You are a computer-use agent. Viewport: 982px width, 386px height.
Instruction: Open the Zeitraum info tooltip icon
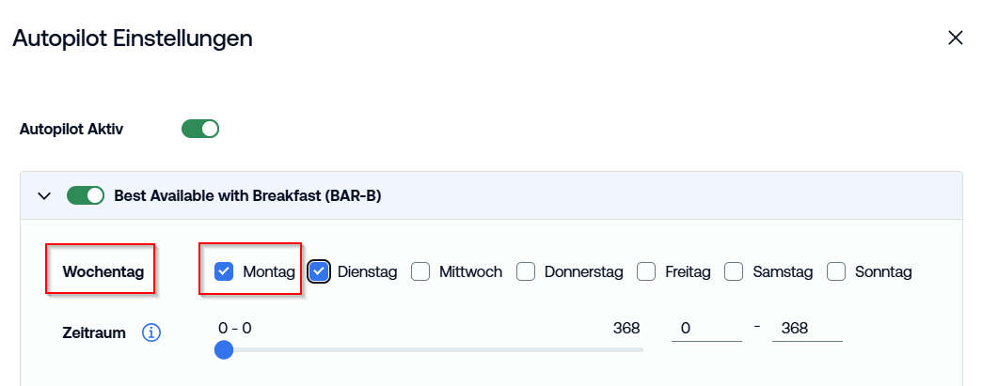(x=150, y=332)
